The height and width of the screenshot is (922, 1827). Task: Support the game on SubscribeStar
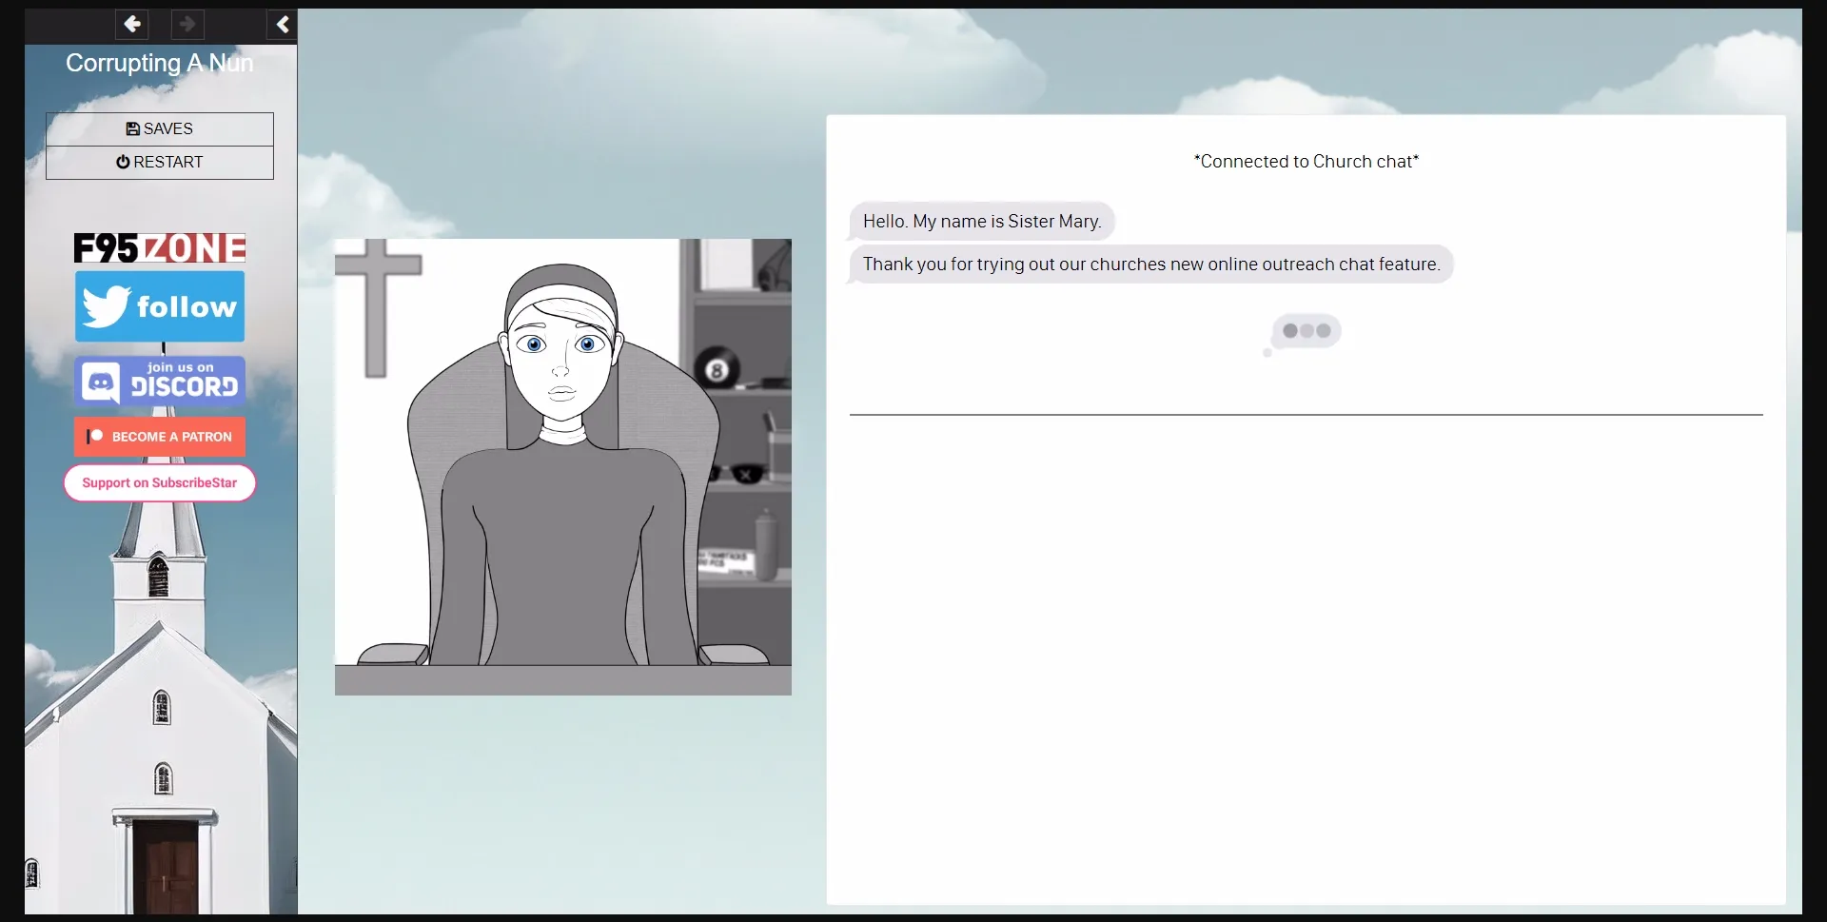[x=159, y=482]
